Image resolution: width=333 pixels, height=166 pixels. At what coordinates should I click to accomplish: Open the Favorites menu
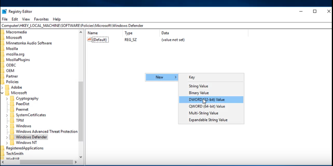click(x=41, y=19)
